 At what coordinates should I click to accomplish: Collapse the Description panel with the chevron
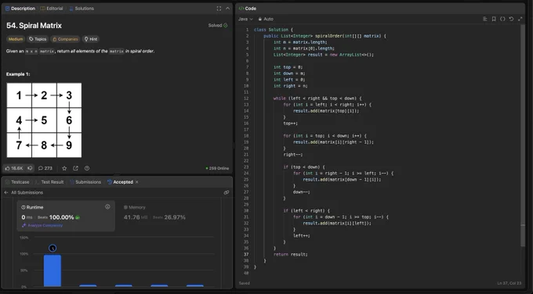228,9
